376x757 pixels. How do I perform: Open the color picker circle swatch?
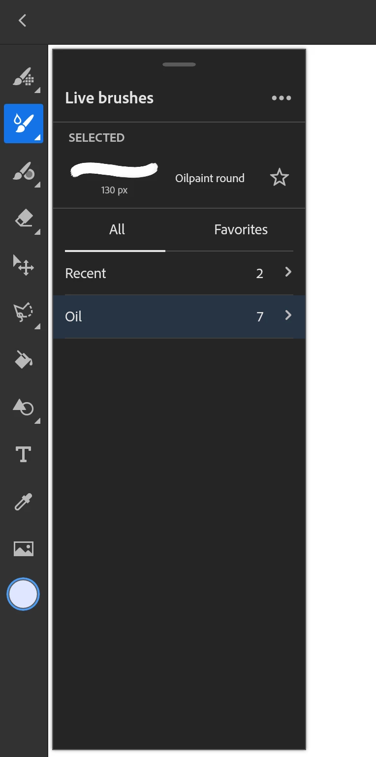[x=23, y=594]
